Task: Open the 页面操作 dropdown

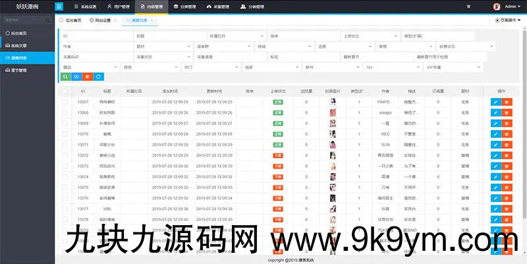Action: 509,21
